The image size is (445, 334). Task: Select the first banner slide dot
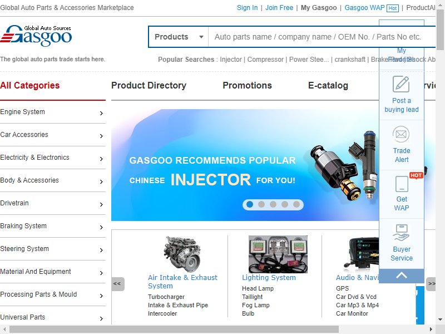pos(250,204)
